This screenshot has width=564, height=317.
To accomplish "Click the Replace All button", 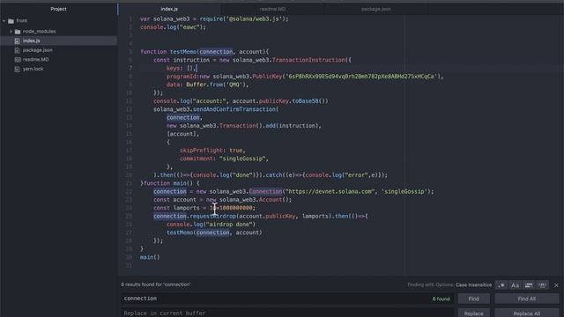I will click(x=527, y=313).
